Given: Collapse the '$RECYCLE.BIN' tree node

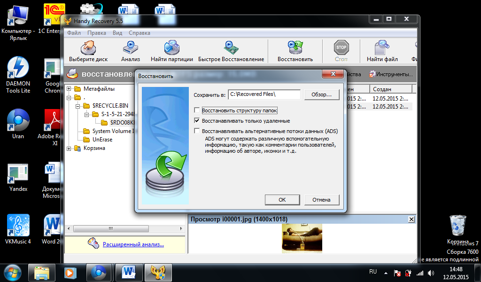Looking at the screenshot, I should coord(78,106).
